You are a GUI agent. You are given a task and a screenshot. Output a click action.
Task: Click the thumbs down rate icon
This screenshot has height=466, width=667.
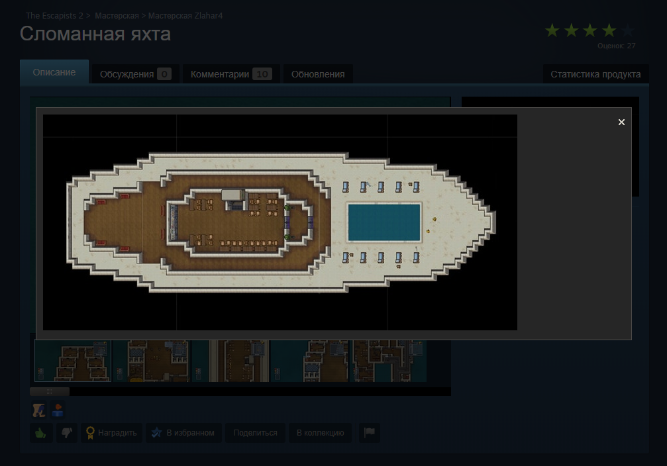point(67,433)
